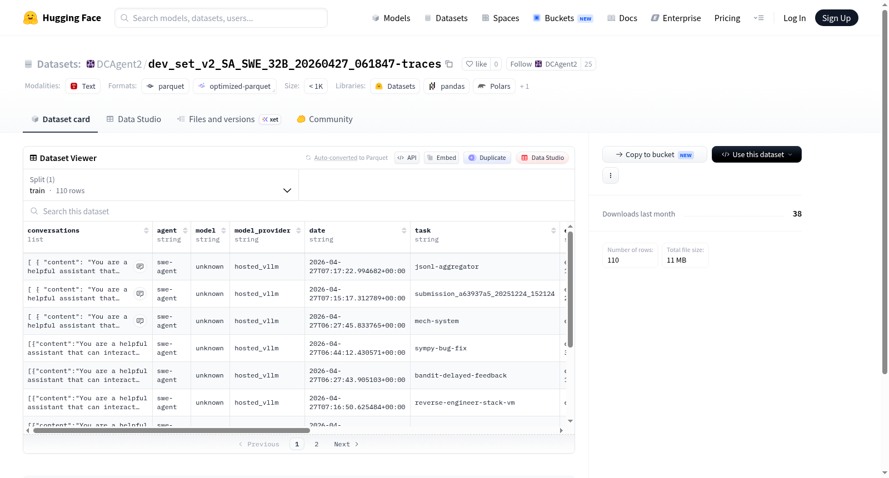Open the Spaces page

pyautogui.click(x=500, y=18)
